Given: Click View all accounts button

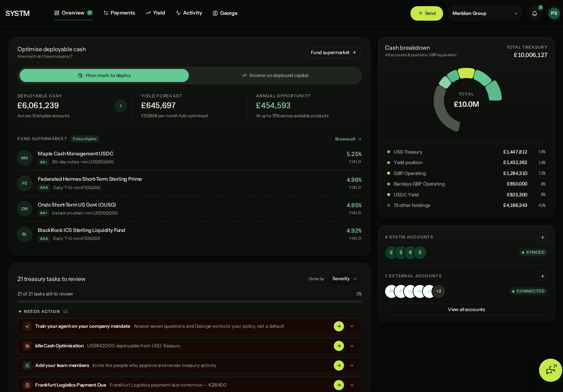Looking at the screenshot, I should click(x=466, y=310).
